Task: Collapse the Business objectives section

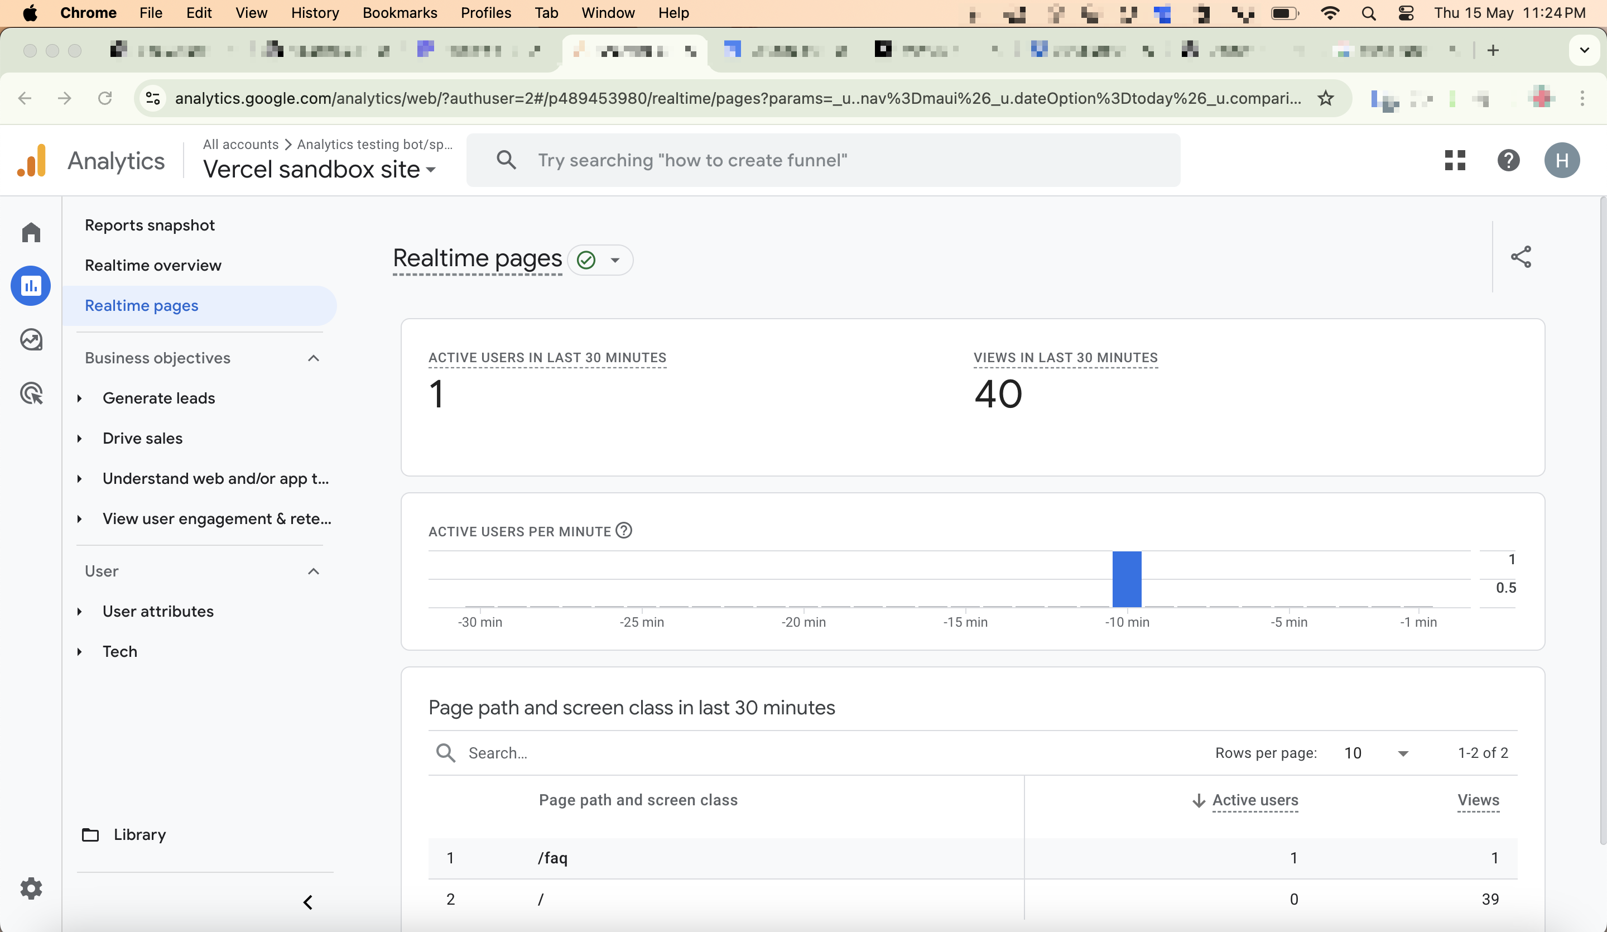Action: [313, 358]
